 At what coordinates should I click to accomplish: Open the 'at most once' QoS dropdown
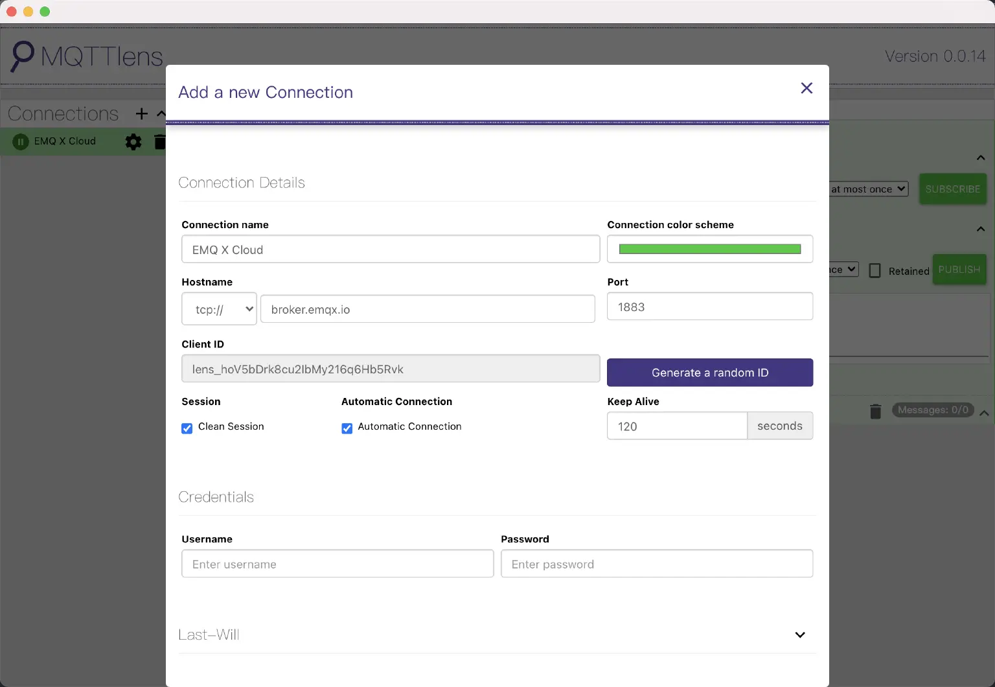868,189
